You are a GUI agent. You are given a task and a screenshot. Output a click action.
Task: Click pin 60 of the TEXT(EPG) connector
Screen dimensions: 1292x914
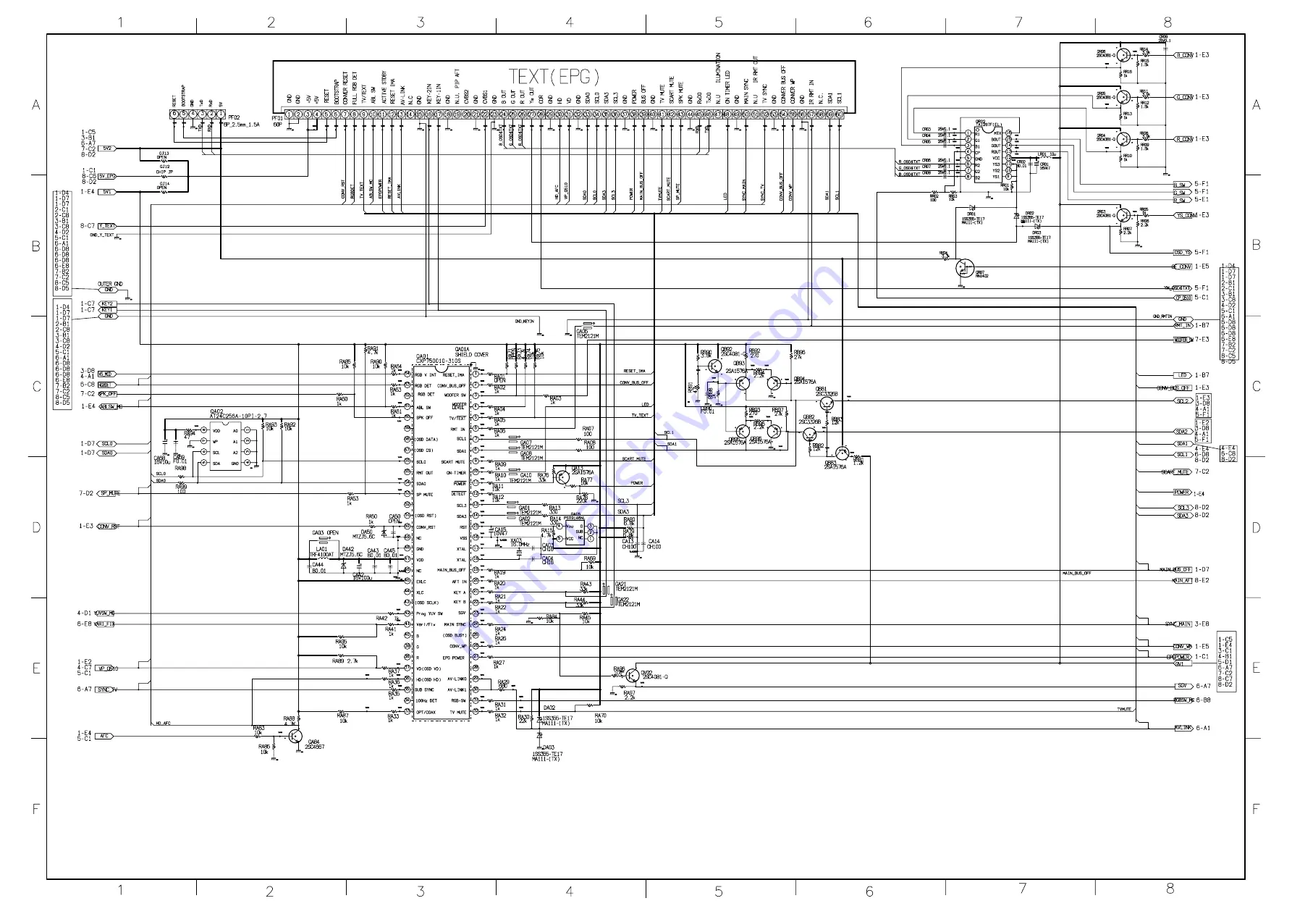coord(839,114)
